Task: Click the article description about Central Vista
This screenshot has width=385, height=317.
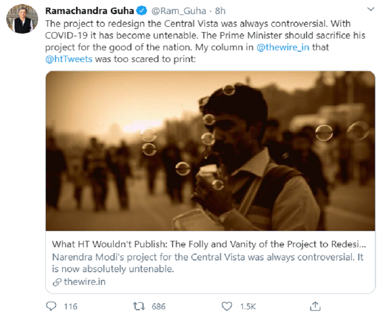Action: (207, 263)
